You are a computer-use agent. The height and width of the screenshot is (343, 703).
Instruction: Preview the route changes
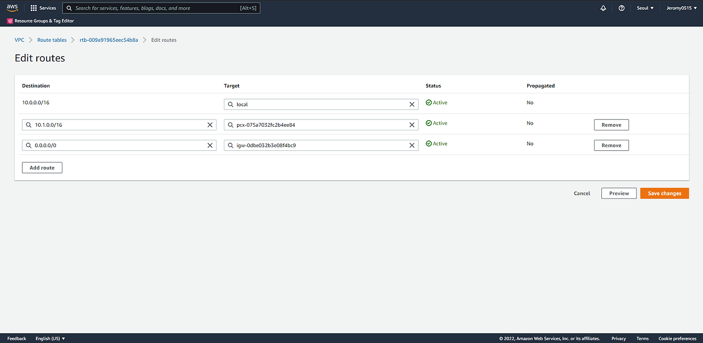[619, 193]
